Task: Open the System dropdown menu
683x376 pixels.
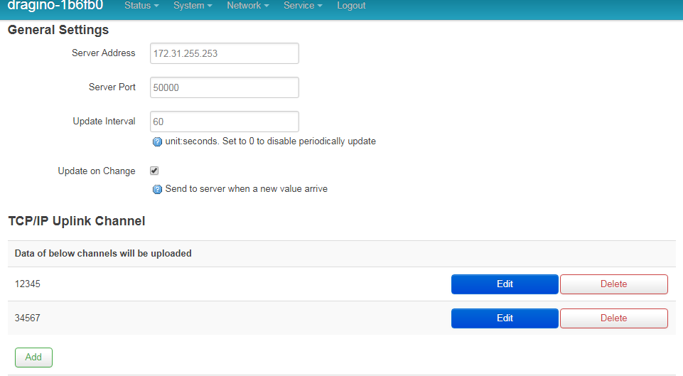Action: click(x=193, y=6)
